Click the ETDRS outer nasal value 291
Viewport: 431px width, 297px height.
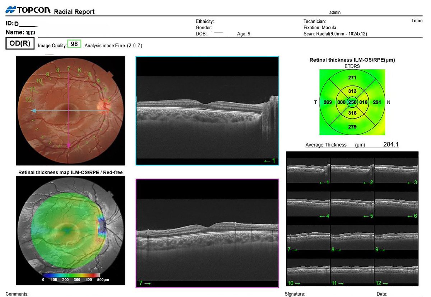point(377,102)
